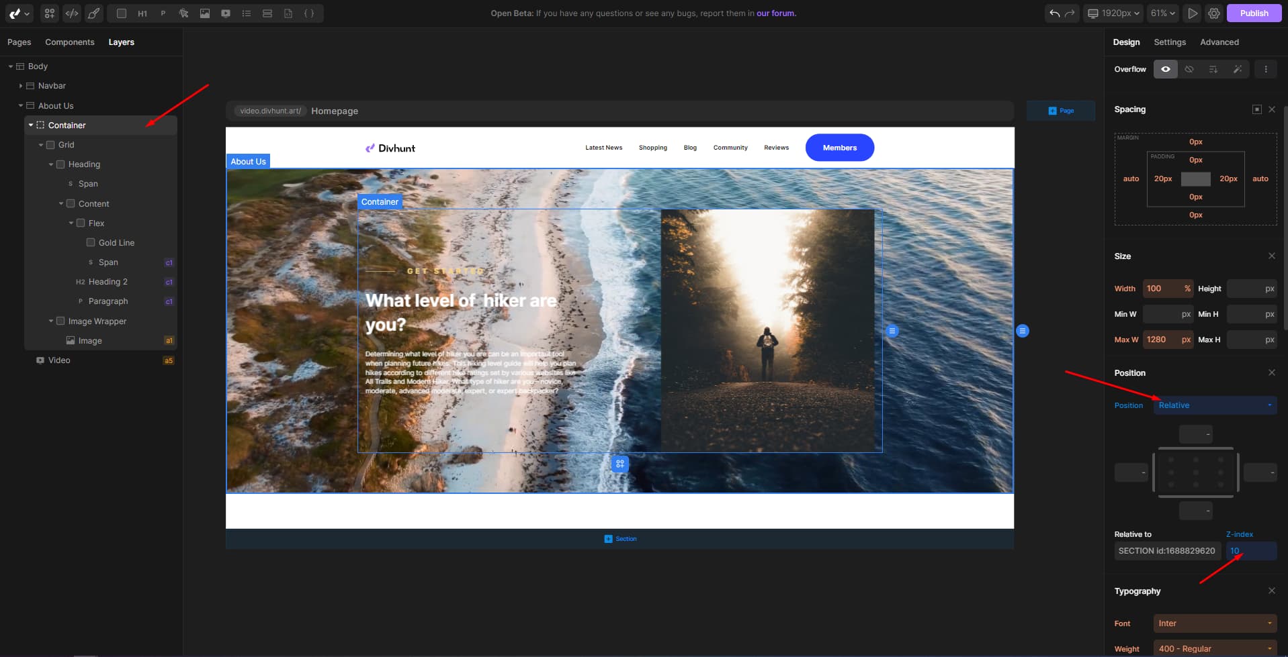
Task: Switch to the Layers tab
Action: [x=122, y=42]
